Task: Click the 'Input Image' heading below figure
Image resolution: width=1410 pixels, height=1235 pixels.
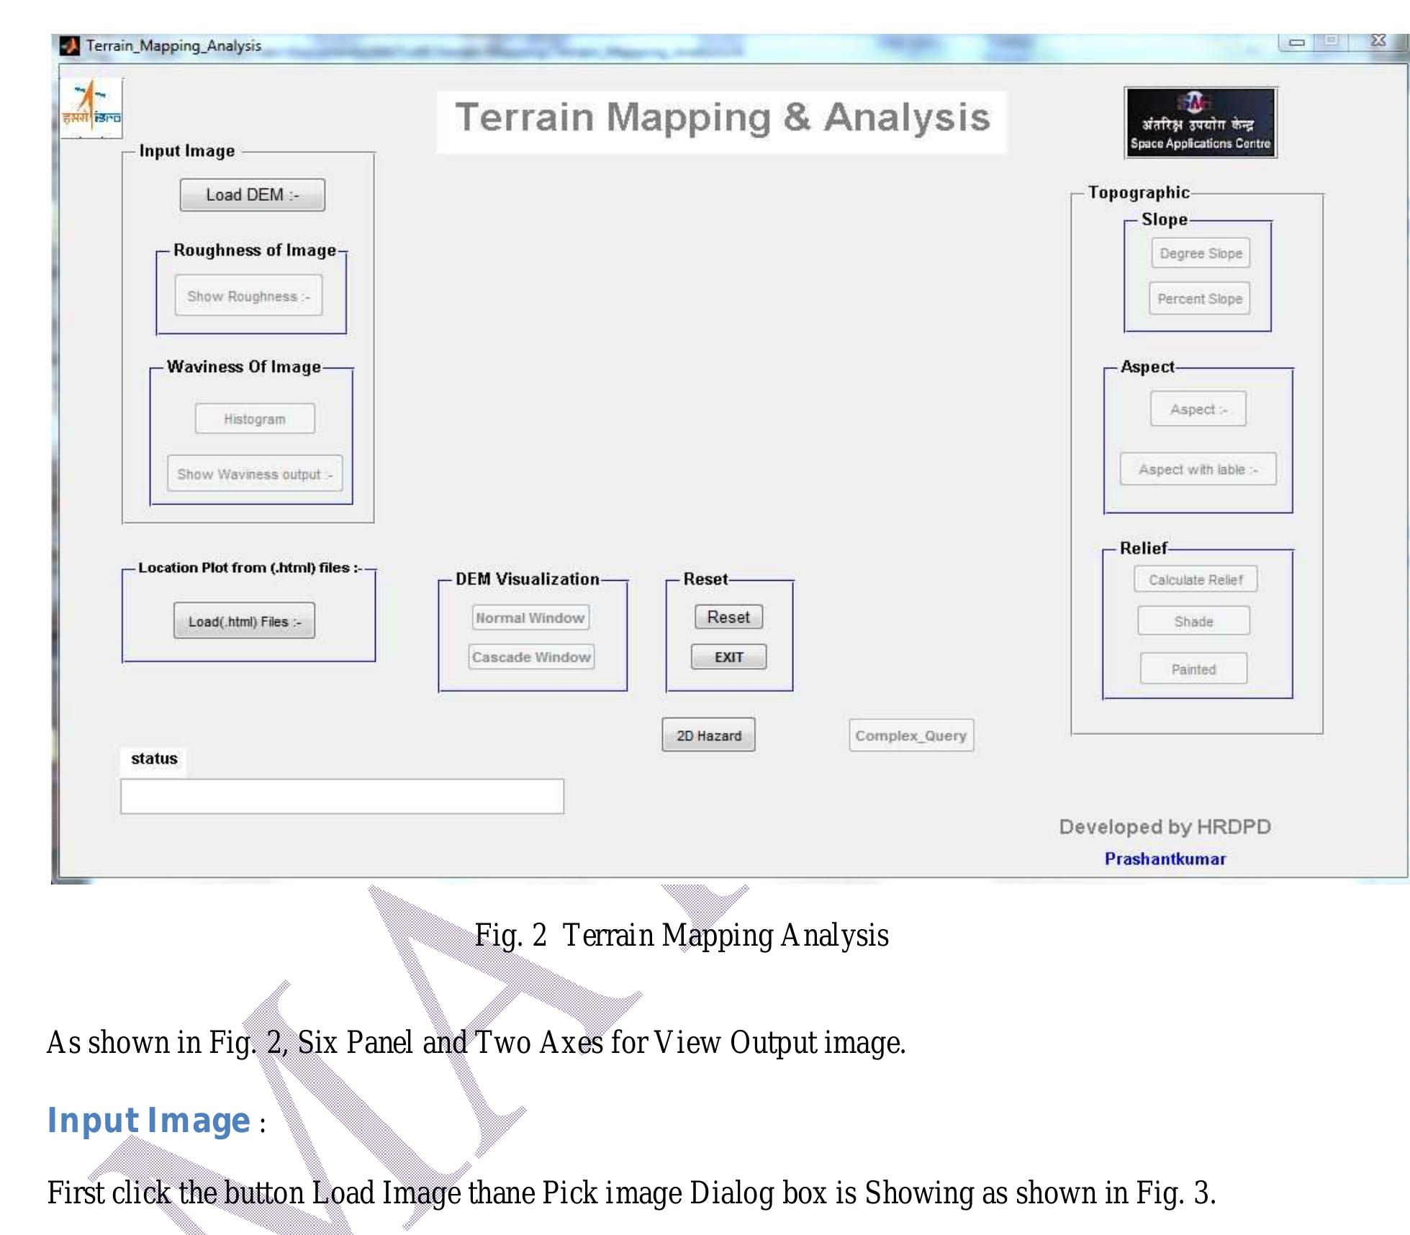Action: coord(148,1120)
